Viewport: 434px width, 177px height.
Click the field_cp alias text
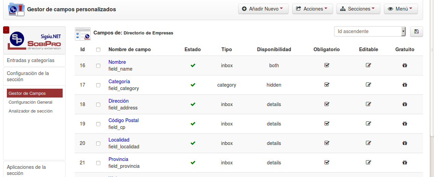coord(117,127)
